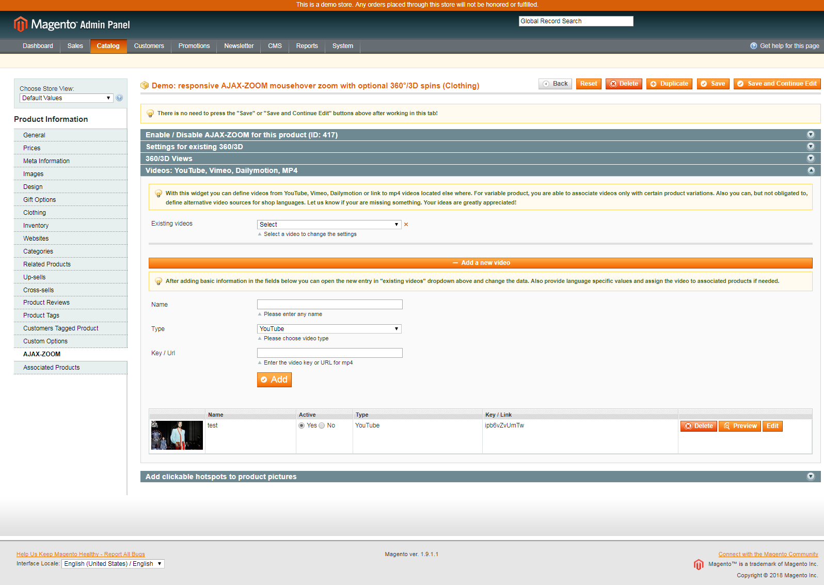This screenshot has width=824, height=585.
Task: Open video Type dropdown
Action: pyautogui.click(x=329, y=329)
